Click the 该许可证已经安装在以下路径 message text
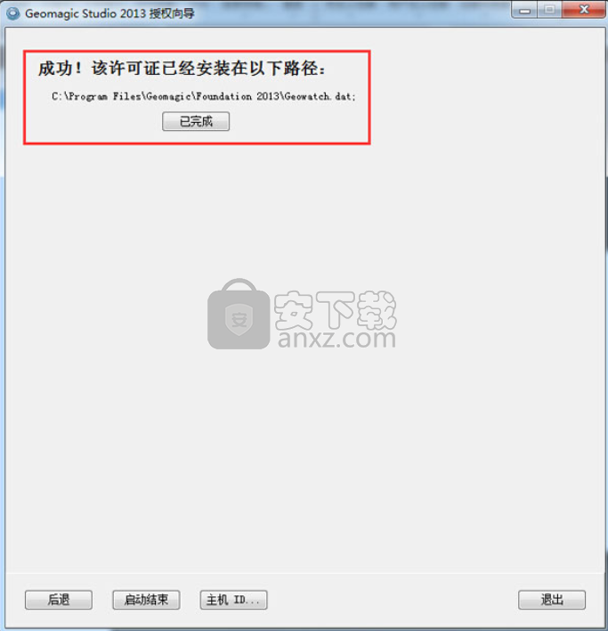The image size is (608, 631). (208, 69)
